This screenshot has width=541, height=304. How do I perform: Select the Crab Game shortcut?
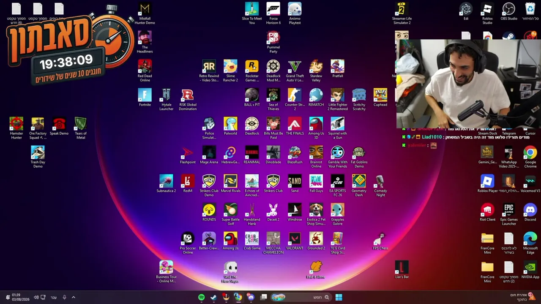(x=252, y=242)
